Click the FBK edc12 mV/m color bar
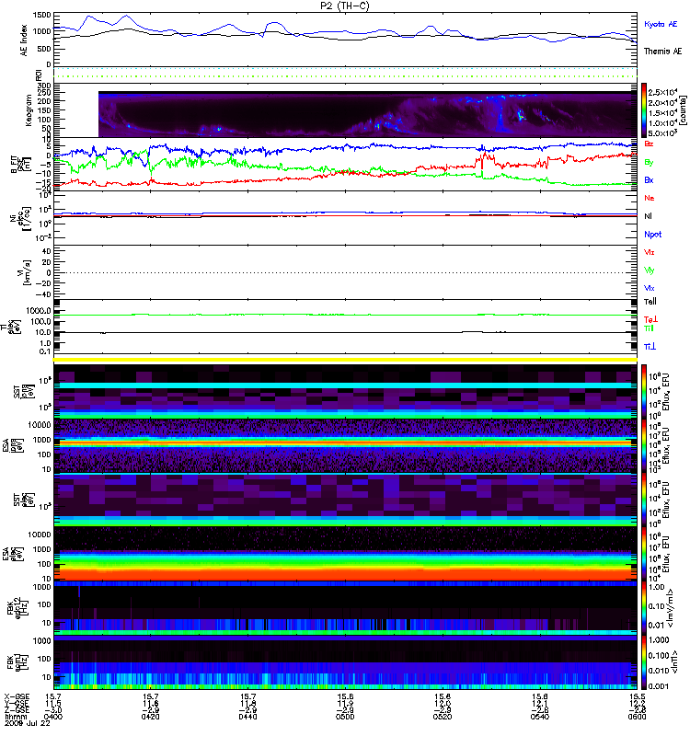This screenshot has height=736, width=690. (x=644, y=608)
